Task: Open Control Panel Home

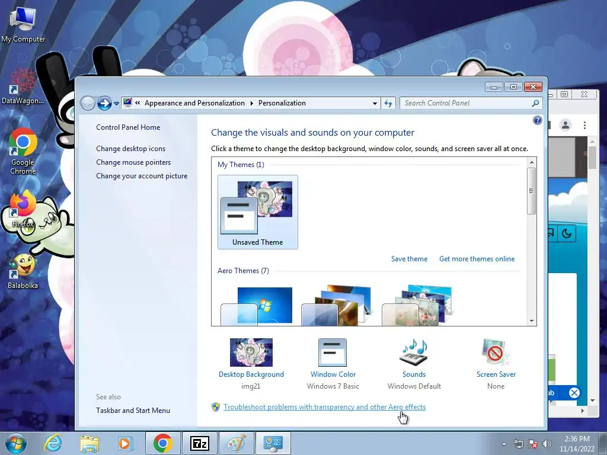Action: (x=128, y=127)
